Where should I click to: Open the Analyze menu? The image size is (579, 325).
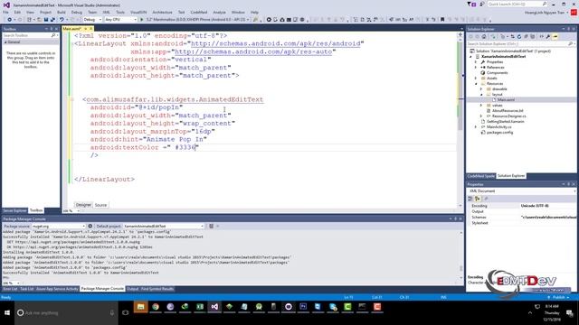point(219,12)
